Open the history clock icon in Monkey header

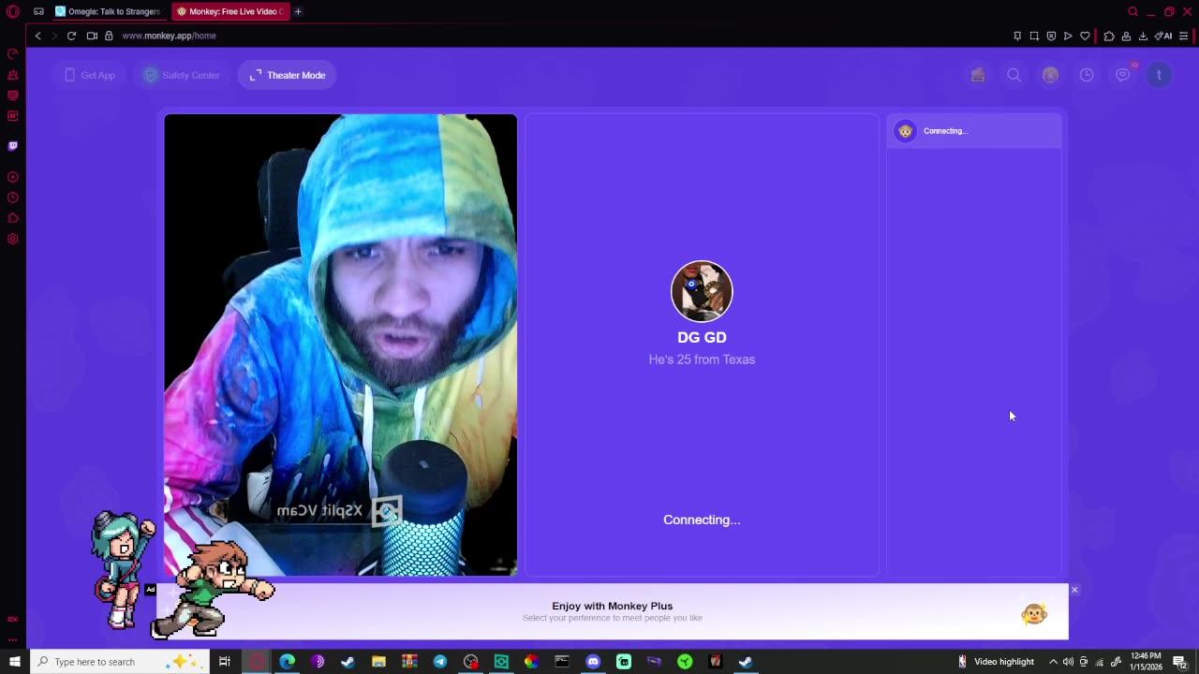click(x=1087, y=75)
